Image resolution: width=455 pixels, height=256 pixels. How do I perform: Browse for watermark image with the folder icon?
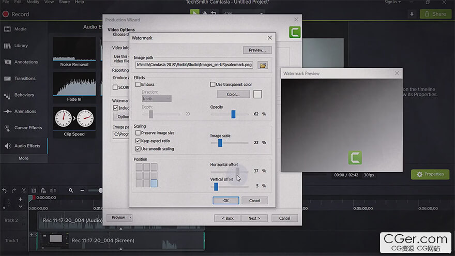point(263,65)
